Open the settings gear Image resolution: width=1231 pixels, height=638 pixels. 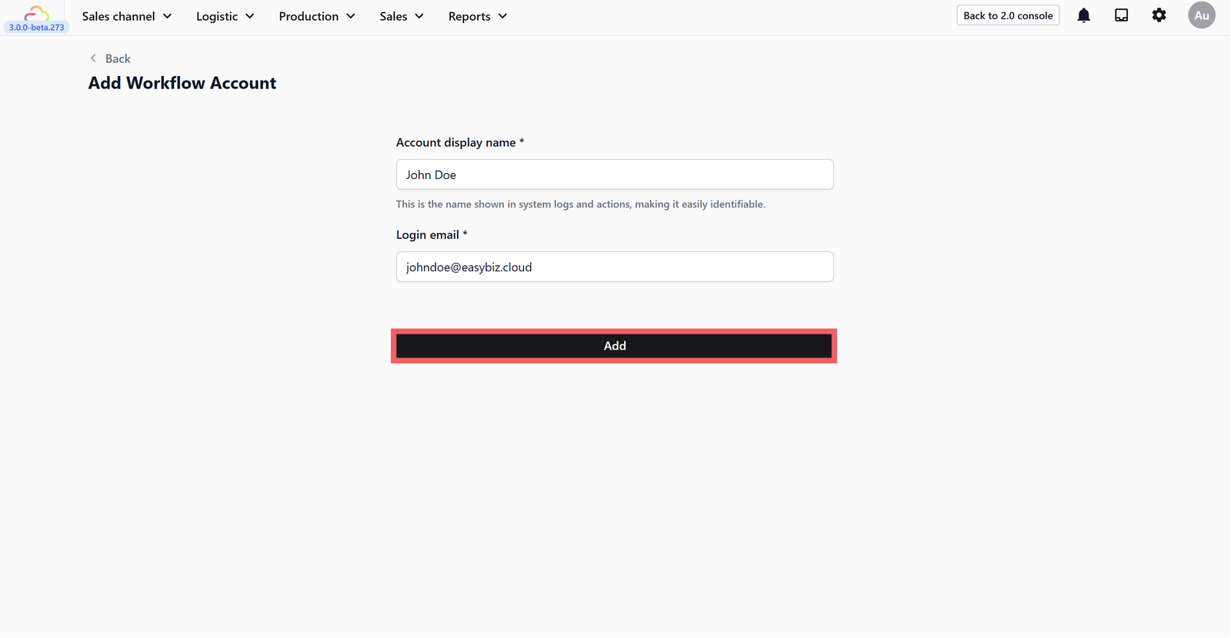click(1159, 15)
